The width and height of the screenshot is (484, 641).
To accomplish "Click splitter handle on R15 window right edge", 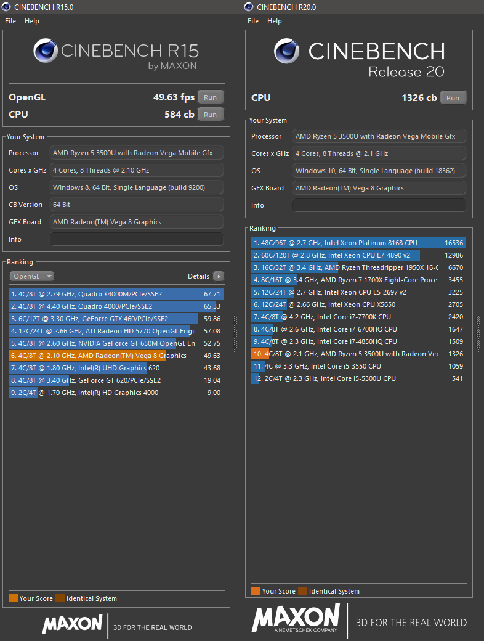I will 235,333.
